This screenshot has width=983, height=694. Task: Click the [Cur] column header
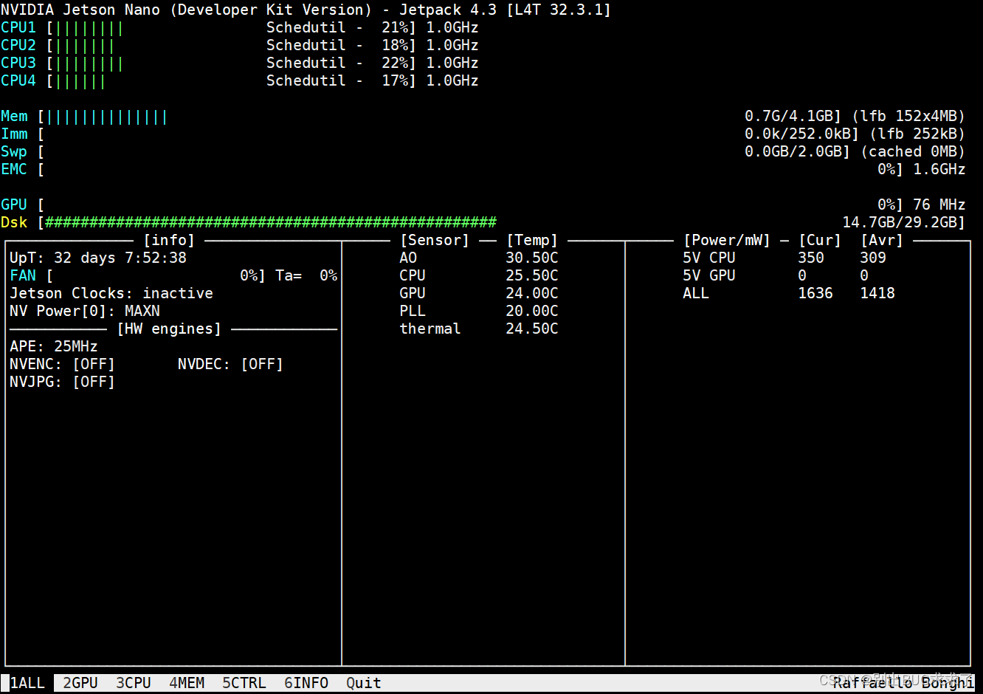820,240
